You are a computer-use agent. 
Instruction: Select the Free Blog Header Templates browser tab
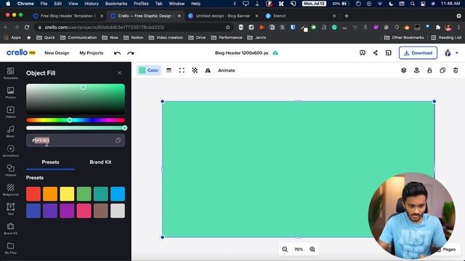click(68, 16)
